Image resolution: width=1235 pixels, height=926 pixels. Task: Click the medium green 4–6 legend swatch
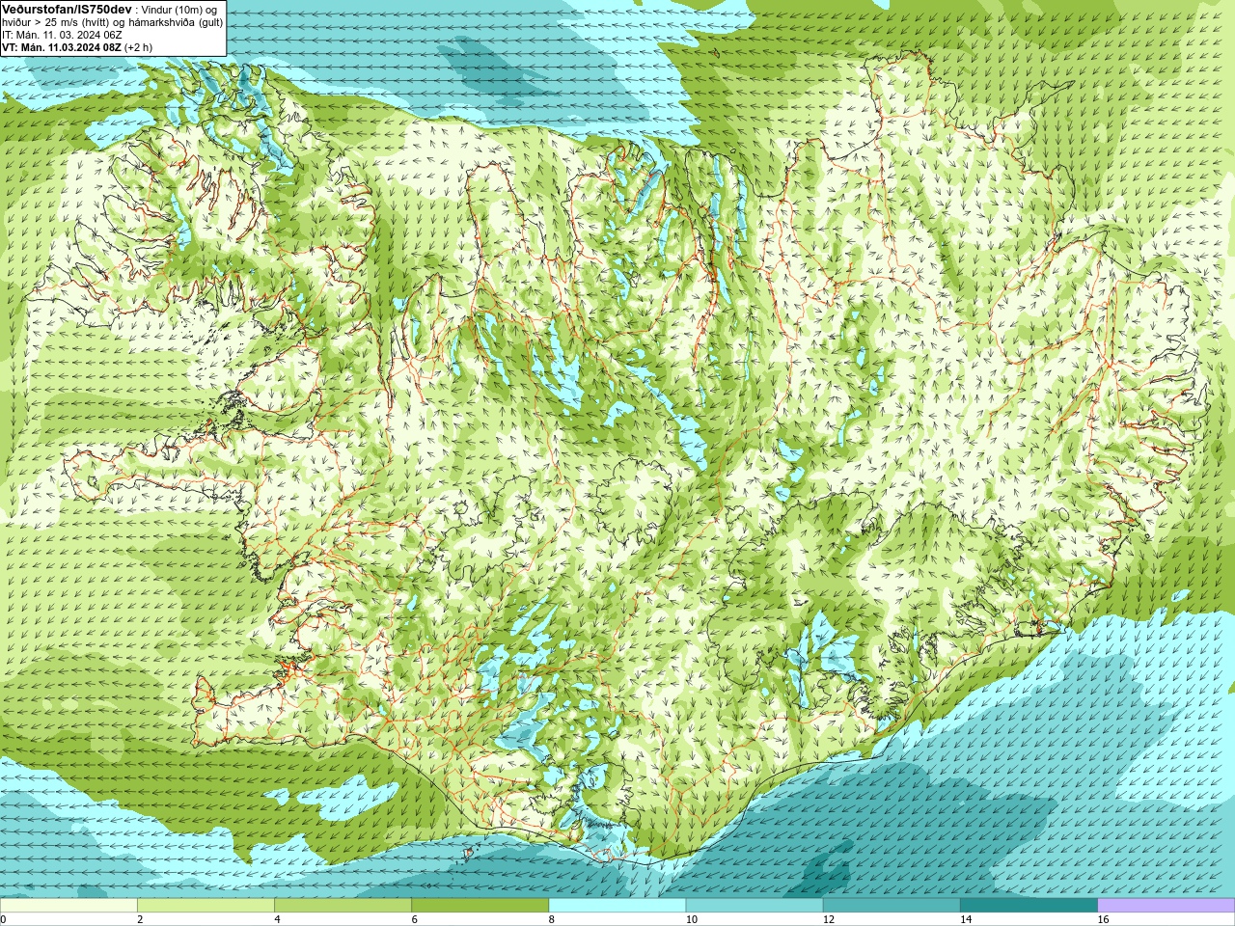tap(343, 905)
